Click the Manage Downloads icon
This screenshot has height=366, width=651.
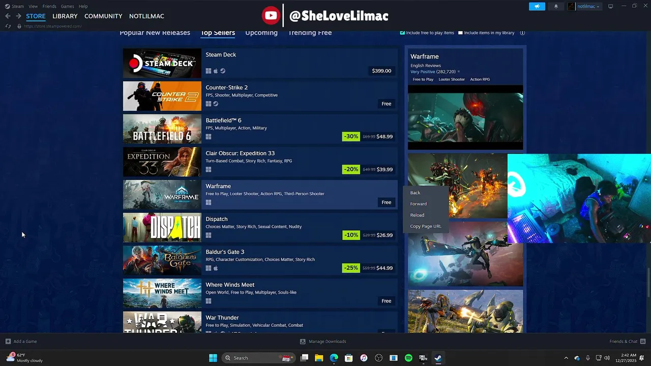click(x=303, y=341)
